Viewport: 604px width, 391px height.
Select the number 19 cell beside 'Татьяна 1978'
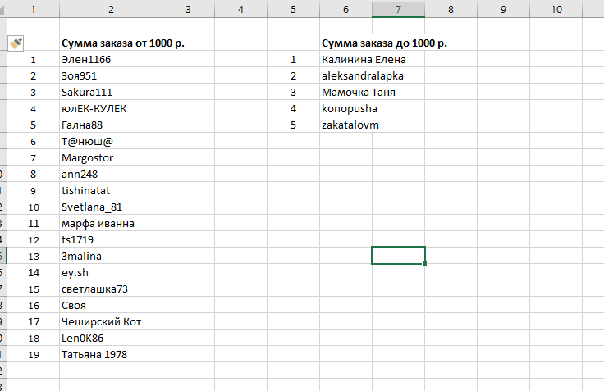click(x=34, y=355)
